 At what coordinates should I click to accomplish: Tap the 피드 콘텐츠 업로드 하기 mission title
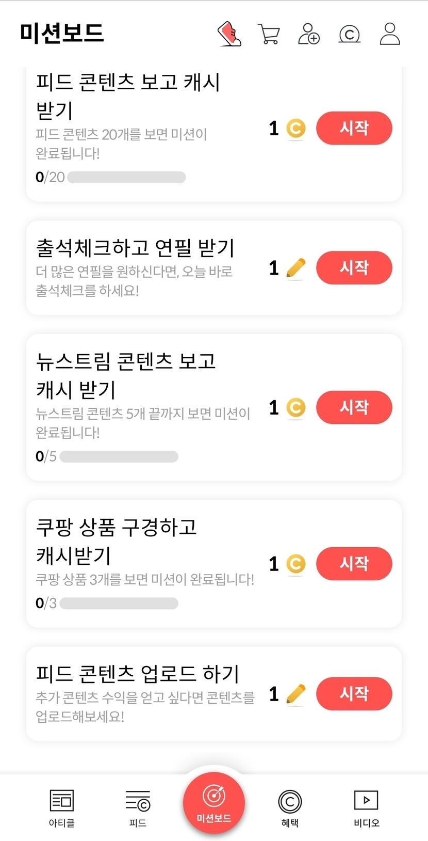(x=138, y=674)
